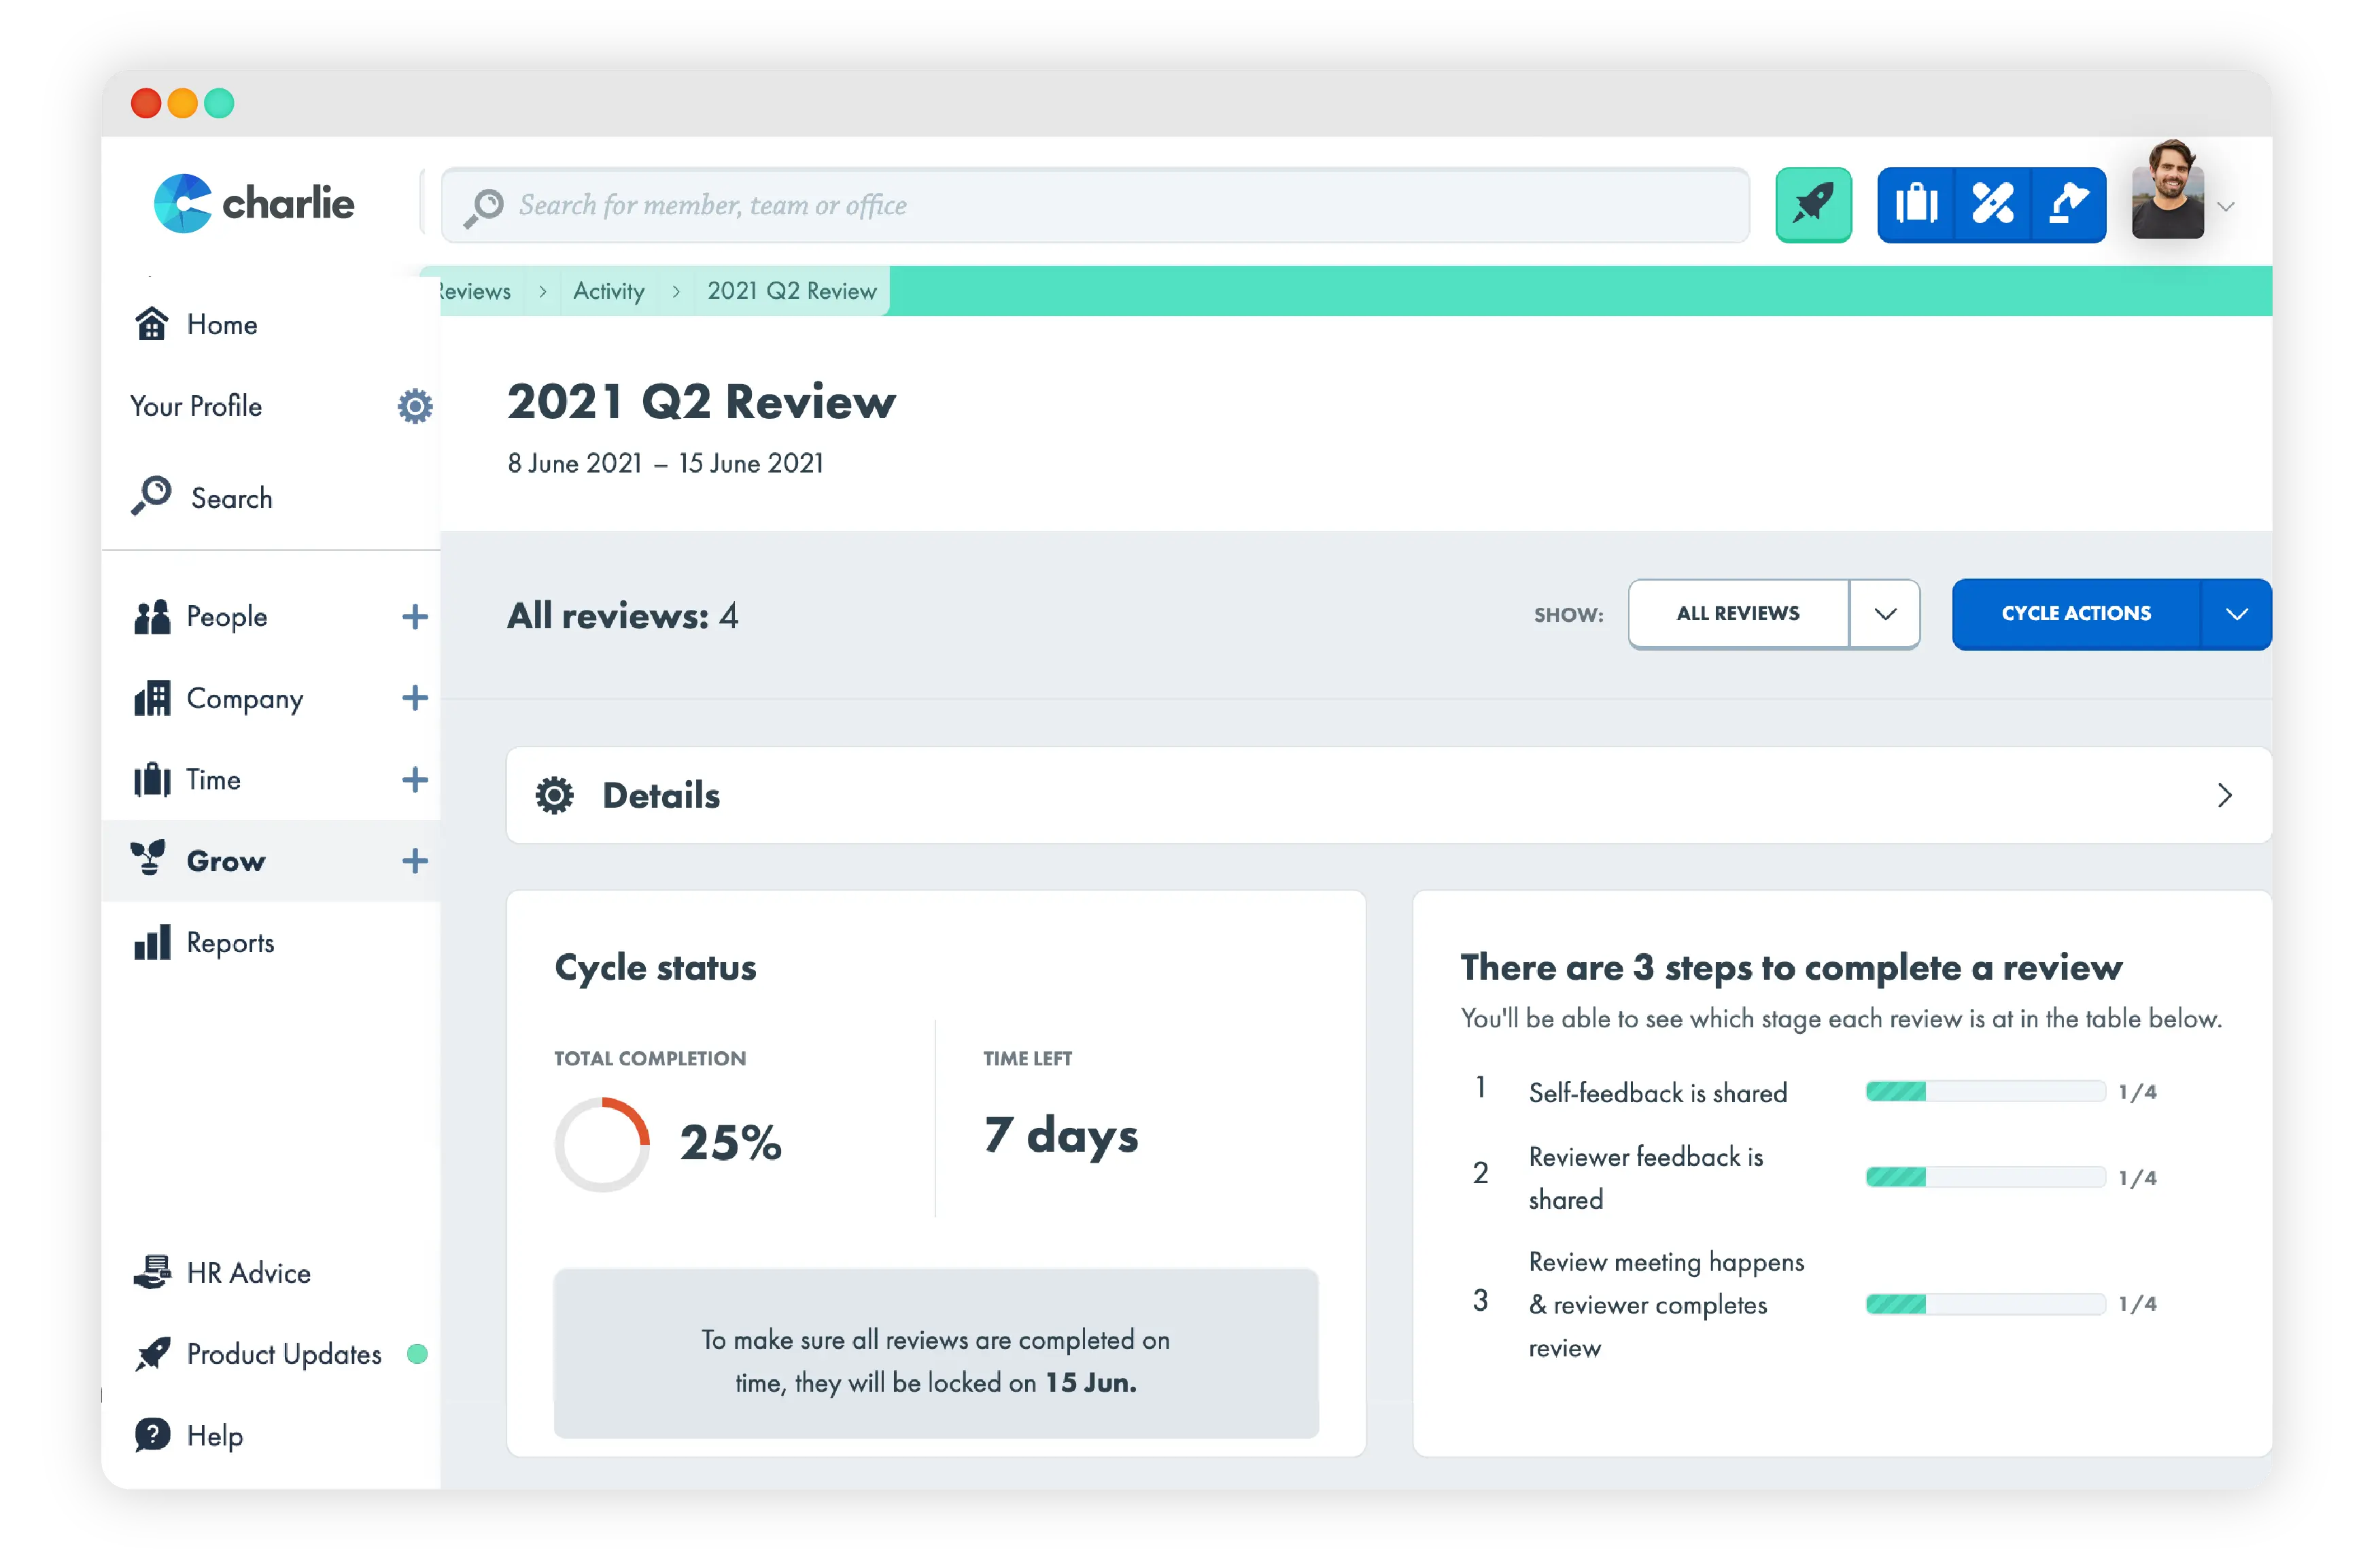Click the crossed plasters sick-leave icon
This screenshot has width=2380, height=1559.
point(1992,205)
